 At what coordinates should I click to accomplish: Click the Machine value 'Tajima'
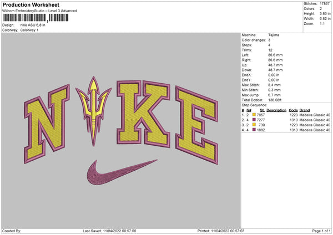[274, 35]
